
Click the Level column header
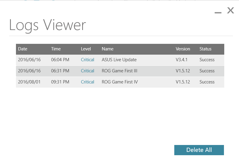[x=86, y=49]
